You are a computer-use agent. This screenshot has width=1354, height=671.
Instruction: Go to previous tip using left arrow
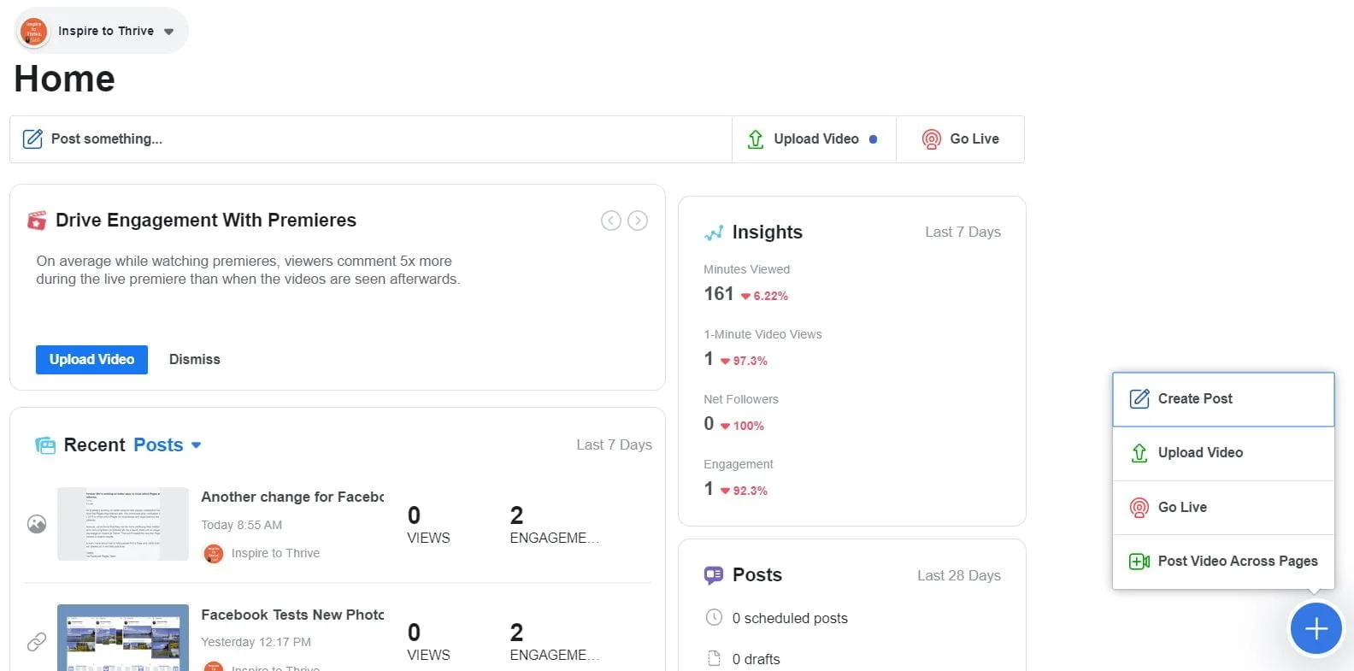tap(610, 221)
